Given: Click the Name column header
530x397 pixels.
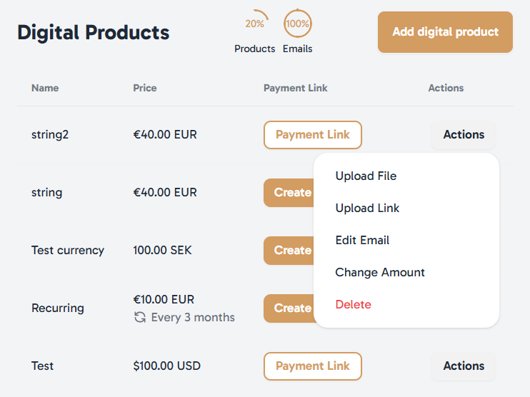Looking at the screenshot, I should [45, 89].
